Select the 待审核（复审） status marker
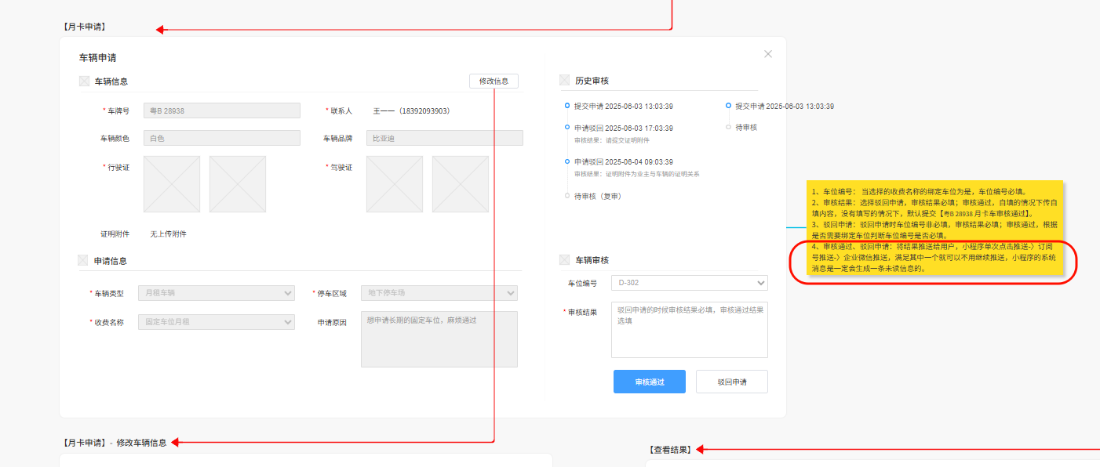This screenshot has width=1100, height=467. pos(567,196)
